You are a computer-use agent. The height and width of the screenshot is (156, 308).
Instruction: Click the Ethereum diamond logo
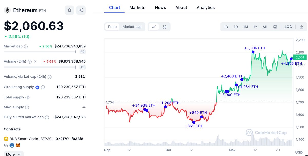point(7,10)
